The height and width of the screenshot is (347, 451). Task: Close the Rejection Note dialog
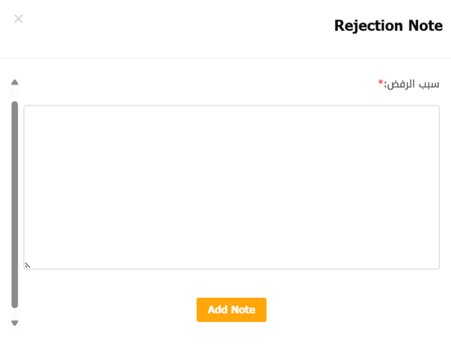point(19,19)
